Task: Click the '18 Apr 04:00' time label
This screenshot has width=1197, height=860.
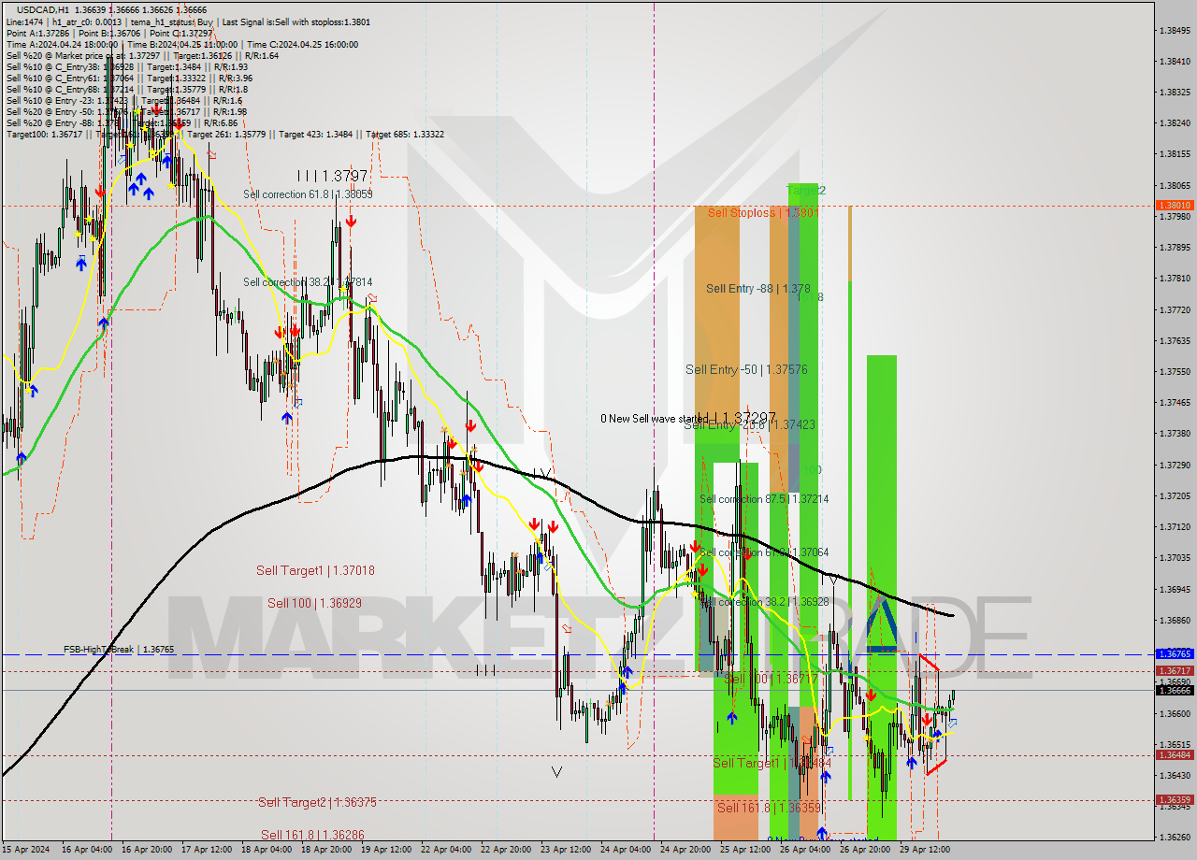Action: coord(266,850)
